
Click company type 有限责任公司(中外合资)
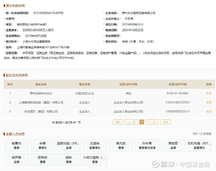(x=32, y=24)
